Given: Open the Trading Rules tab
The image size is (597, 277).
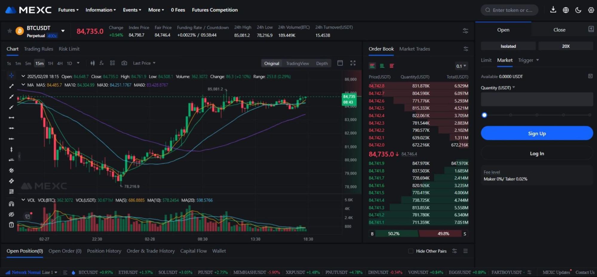Looking at the screenshot, I should 39,49.
